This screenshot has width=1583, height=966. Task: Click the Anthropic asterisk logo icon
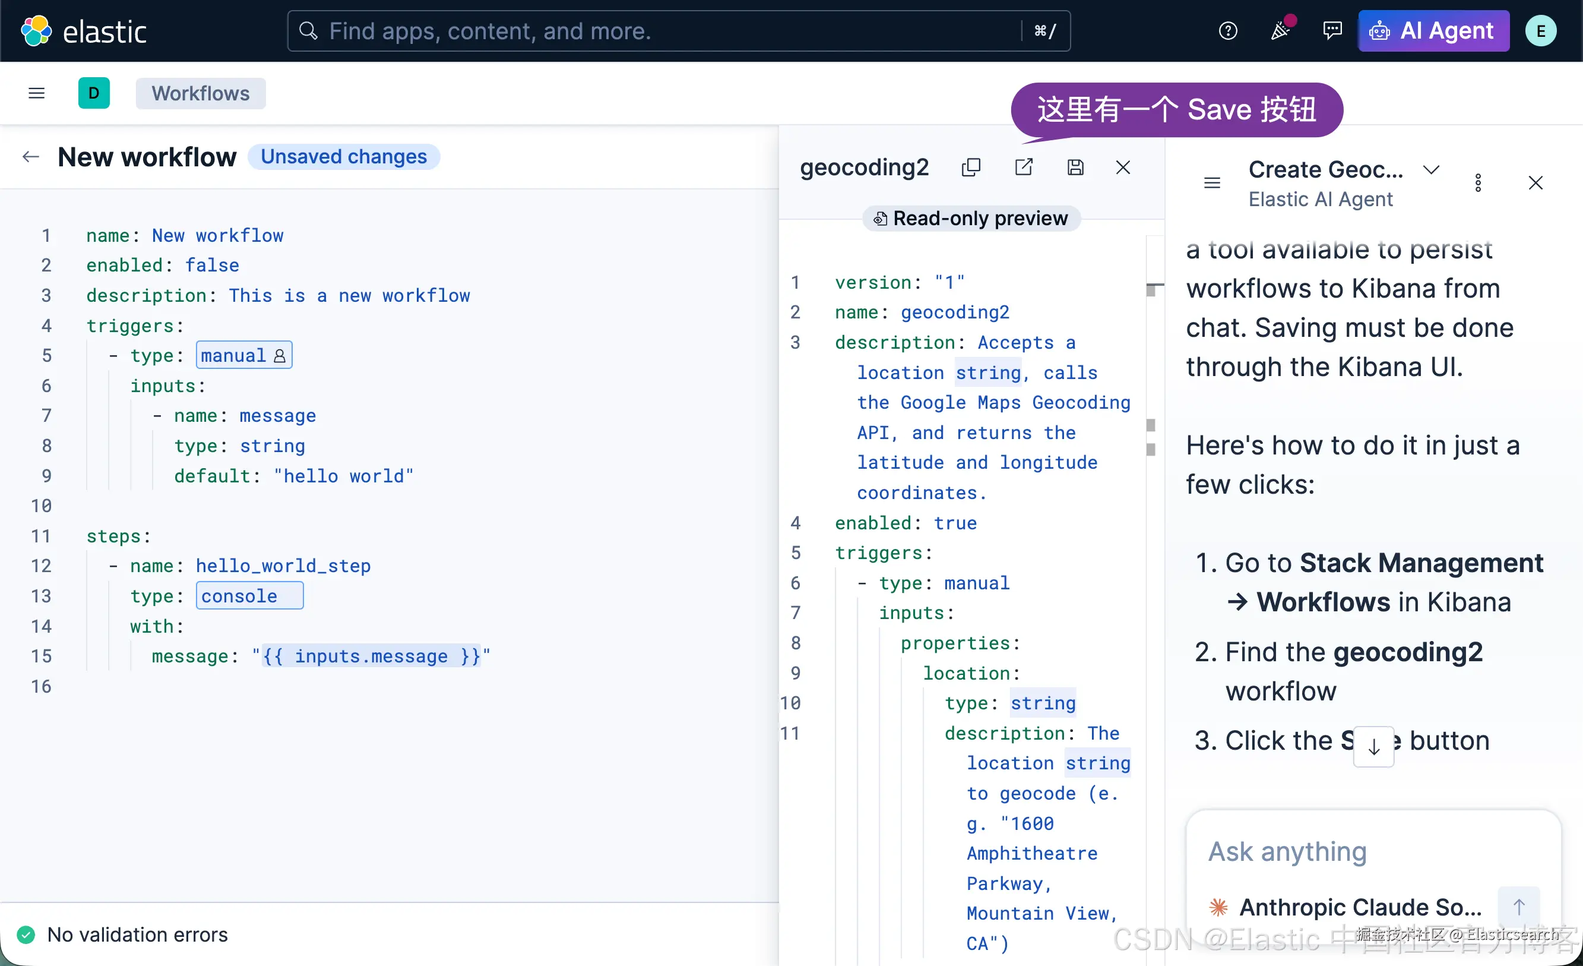(x=1218, y=907)
